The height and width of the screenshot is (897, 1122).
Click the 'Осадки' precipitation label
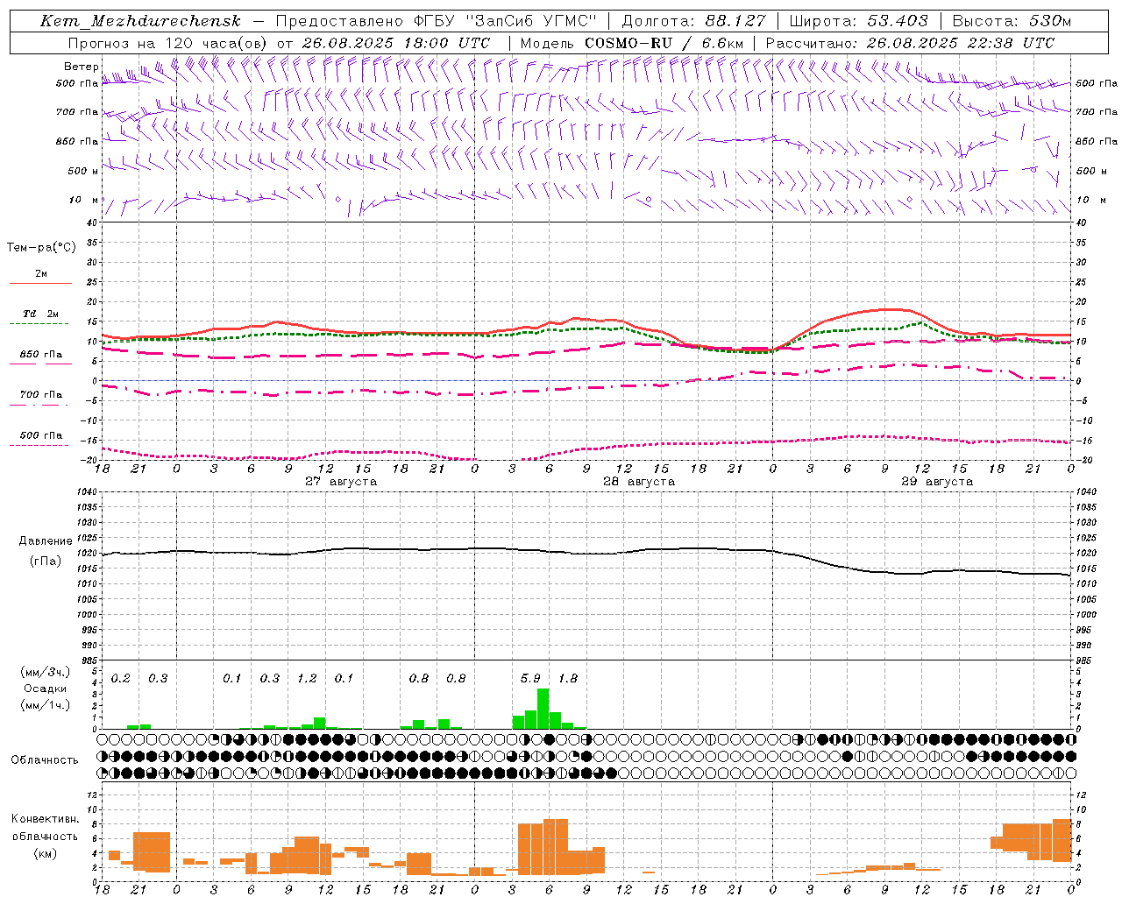click(x=46, y=689)
